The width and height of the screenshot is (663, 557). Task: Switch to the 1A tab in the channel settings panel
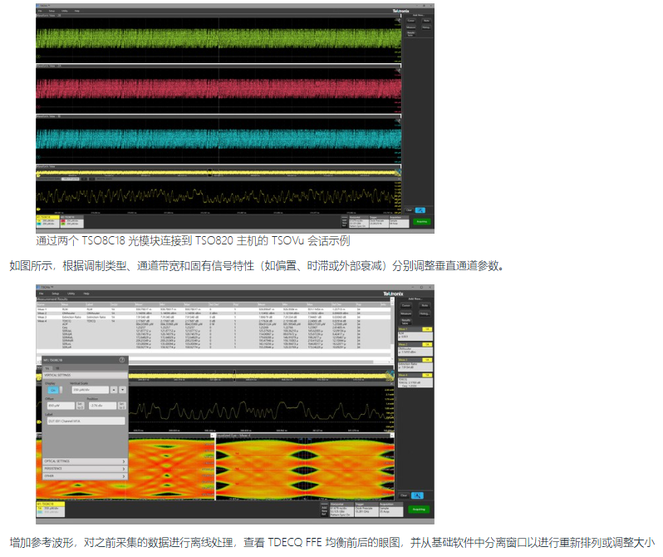47,368
